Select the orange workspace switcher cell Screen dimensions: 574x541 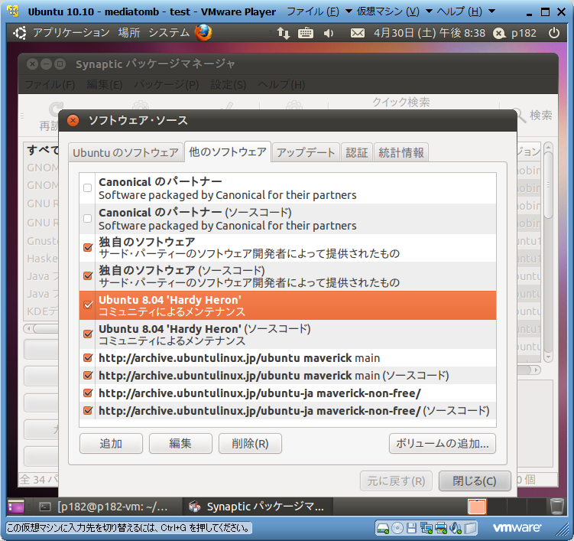coord(477,507)
